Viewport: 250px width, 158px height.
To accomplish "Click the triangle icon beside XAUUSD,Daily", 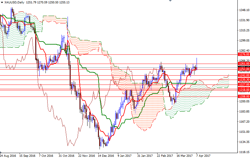I will coord(2,2).
